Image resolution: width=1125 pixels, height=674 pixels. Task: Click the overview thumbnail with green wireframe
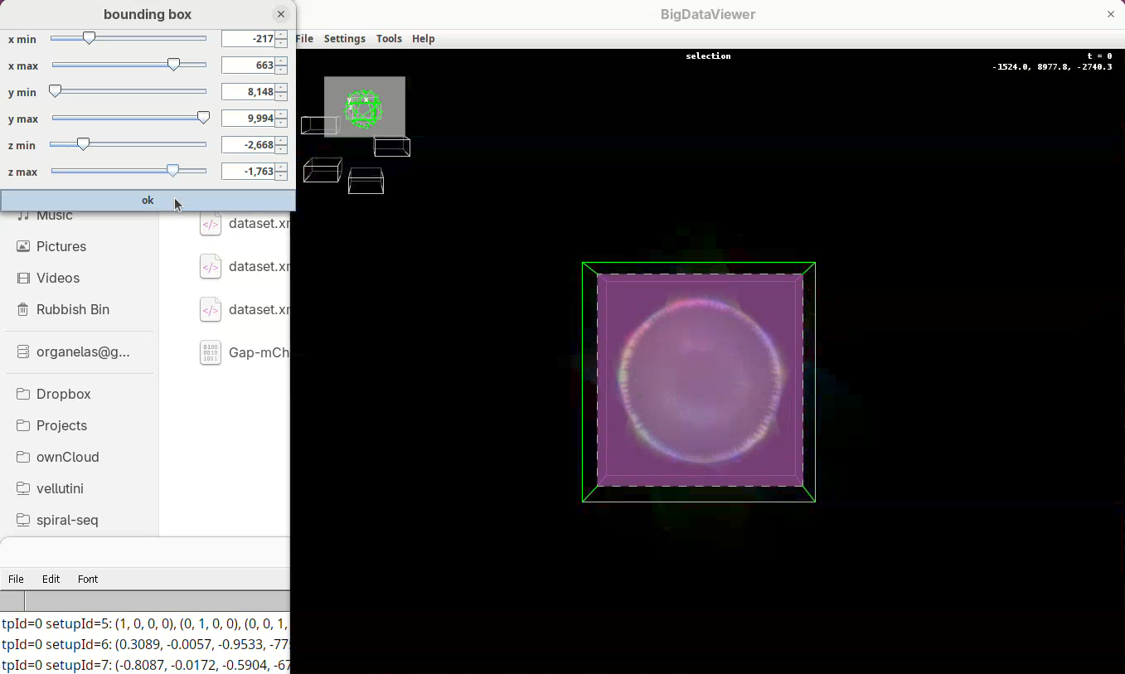coord(364,107)
